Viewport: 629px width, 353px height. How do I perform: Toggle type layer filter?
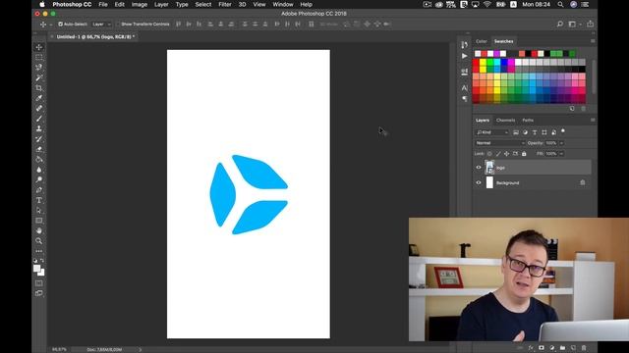[x=535, y=132]
